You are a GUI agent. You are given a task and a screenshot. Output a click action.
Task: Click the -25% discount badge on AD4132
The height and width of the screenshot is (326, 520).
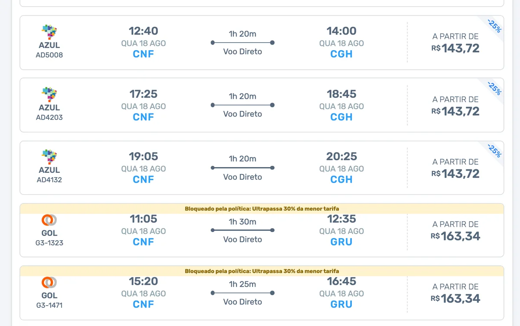coord(494,151)
